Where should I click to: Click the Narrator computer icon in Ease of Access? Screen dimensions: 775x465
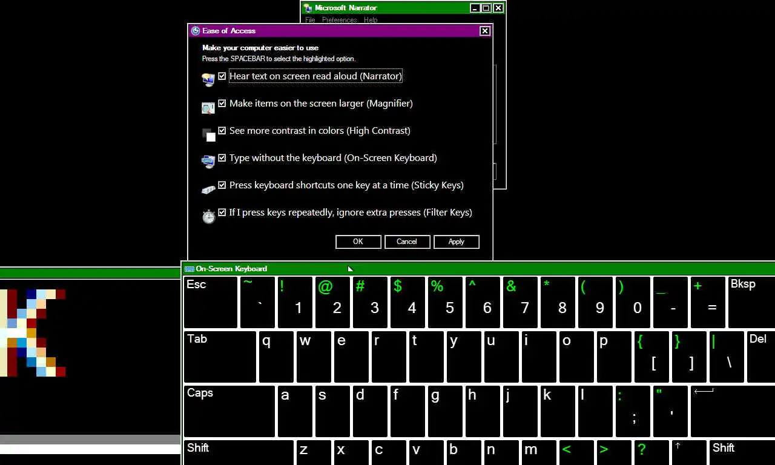coord(208,79)
